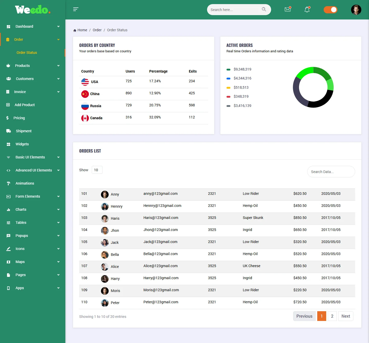
Task: Focus the Search Data input field
Action: [x=331, y=172]
